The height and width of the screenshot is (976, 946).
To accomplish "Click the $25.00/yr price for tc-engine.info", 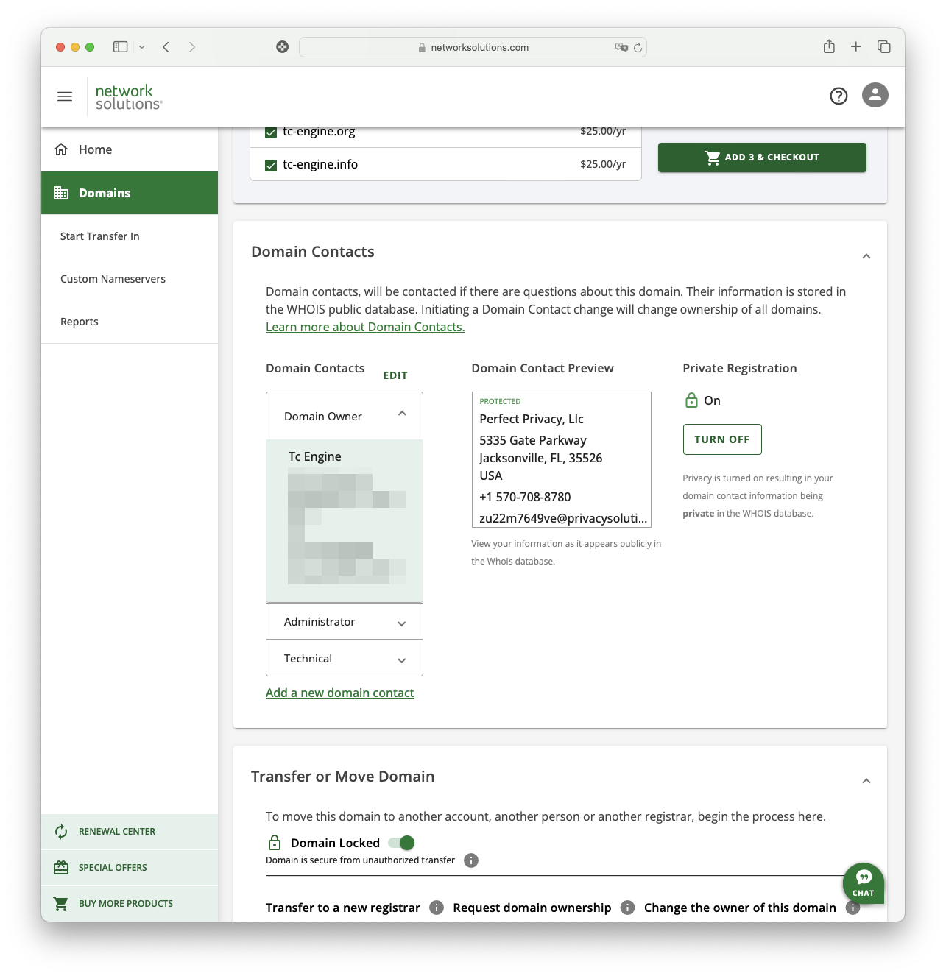I will coord(603,164).
